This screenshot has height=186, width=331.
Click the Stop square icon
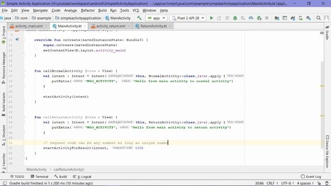click(267, 18)
